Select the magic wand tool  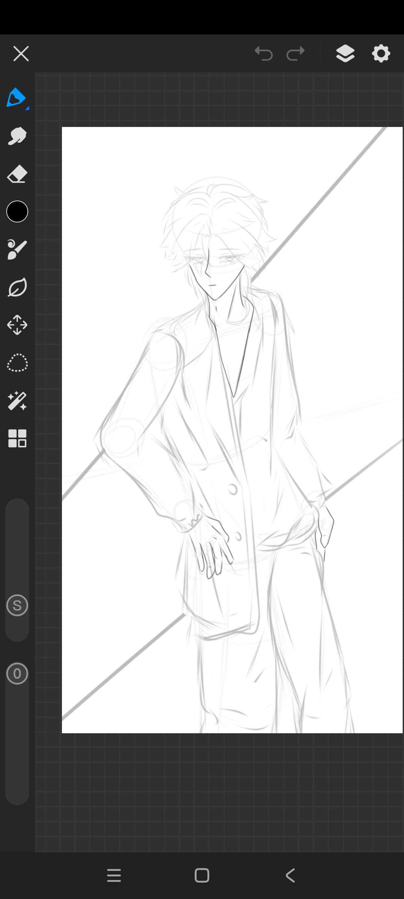(17, 401)
